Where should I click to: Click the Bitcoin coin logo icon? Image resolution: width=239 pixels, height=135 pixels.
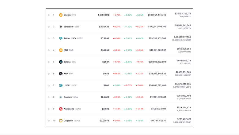coord(61,15)
